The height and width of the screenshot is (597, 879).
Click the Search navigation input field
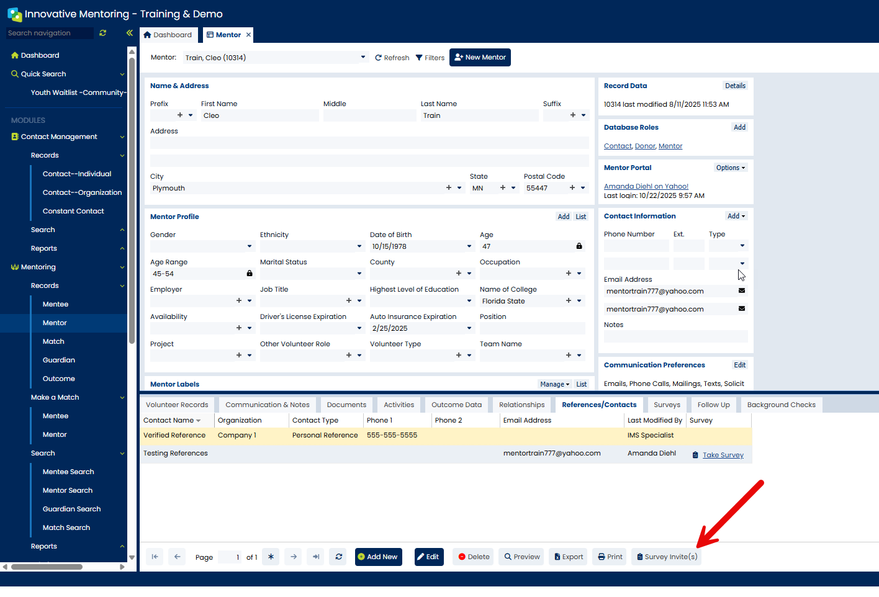pos(50,33)
